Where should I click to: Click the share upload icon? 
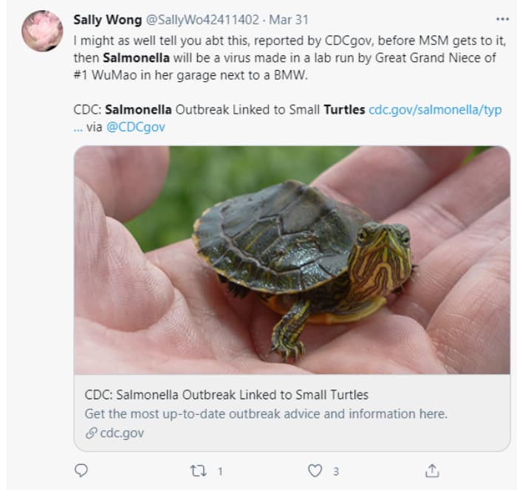pyautogui.click(x=432, y=470)
